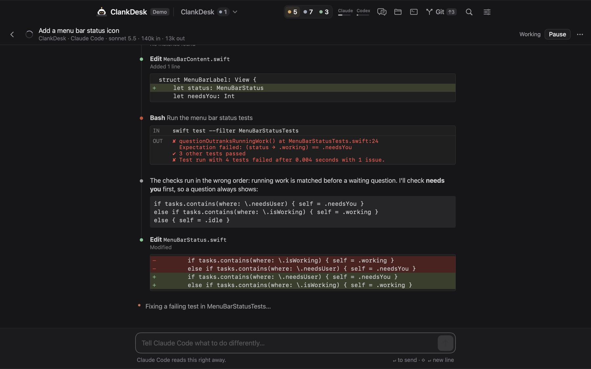Image resolution: width=591 pixels, height=369 pixels.
Task: Open the three-dot more options menu
Action: [580, 34]
